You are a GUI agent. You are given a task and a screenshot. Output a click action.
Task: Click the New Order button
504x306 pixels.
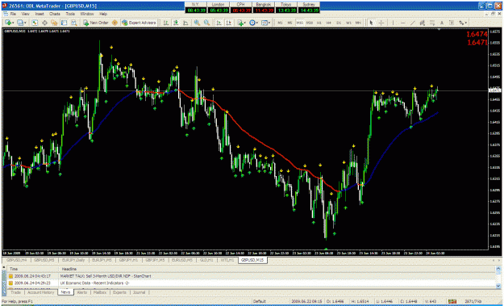(x=96, y=23)
